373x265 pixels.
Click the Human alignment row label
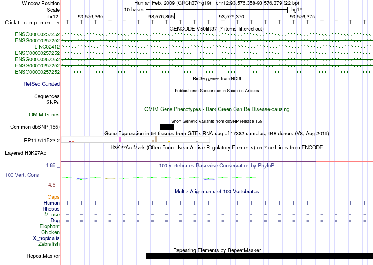(x=51, y=203)
